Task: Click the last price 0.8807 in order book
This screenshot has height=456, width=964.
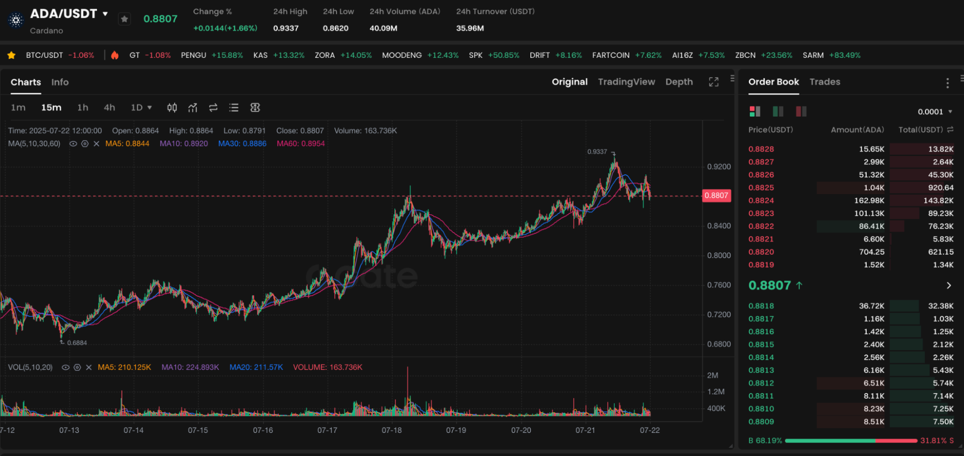Action: tap(770, 286)
